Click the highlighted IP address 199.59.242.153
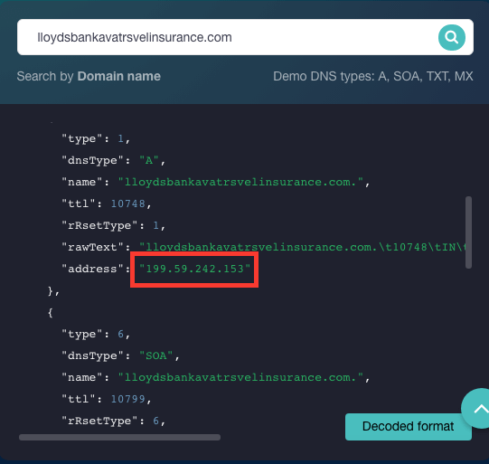The height and width of the screenshot is (464, 489). 194,269
